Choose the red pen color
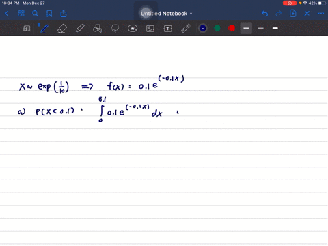The height and width of the screenshot is (246, 328). point(232,28)
